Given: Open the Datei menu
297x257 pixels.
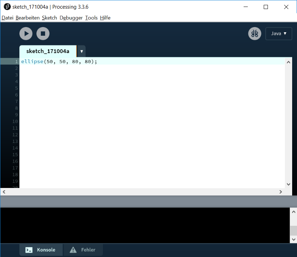Looking at the screenshot, I should pyautogui.click(x=7, y=18).
